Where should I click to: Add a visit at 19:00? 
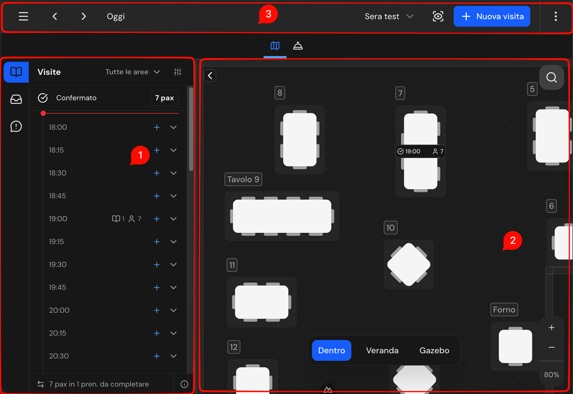tap(157, 219)
